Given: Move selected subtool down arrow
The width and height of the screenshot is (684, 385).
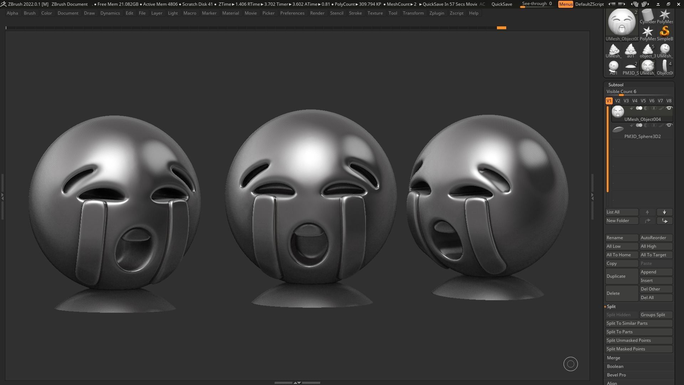Looking at the screenshot, I should [x=664, y=212].
